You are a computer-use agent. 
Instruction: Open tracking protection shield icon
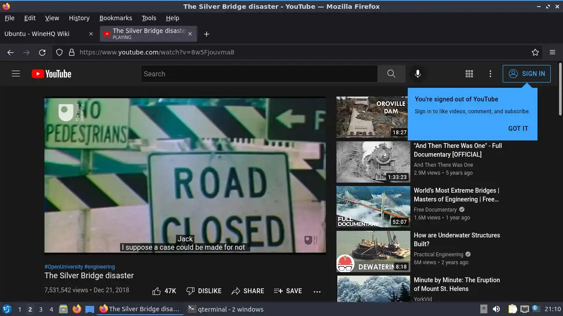tap(59, 52)
